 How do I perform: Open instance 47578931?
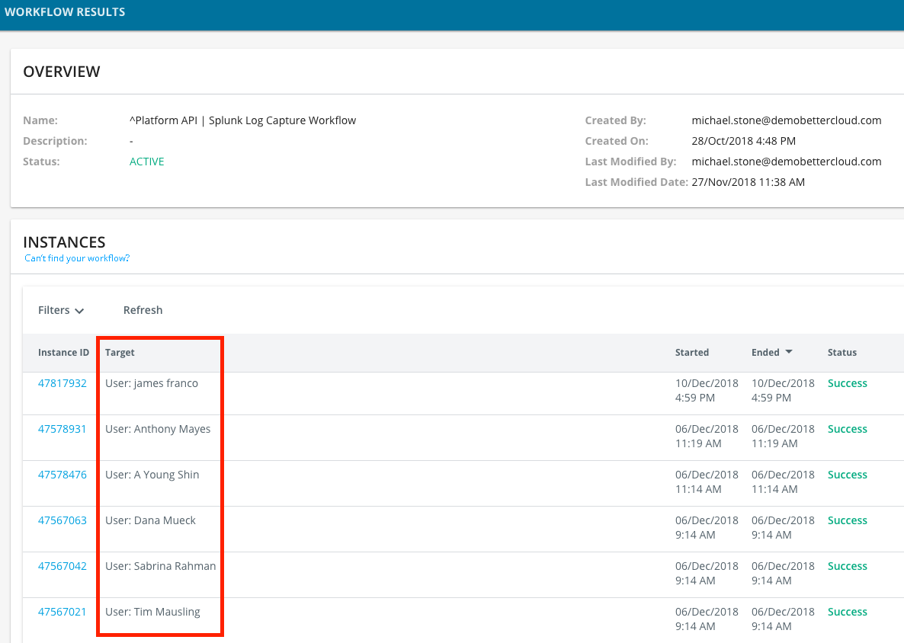pyautogui.click(x=63, y=429)
